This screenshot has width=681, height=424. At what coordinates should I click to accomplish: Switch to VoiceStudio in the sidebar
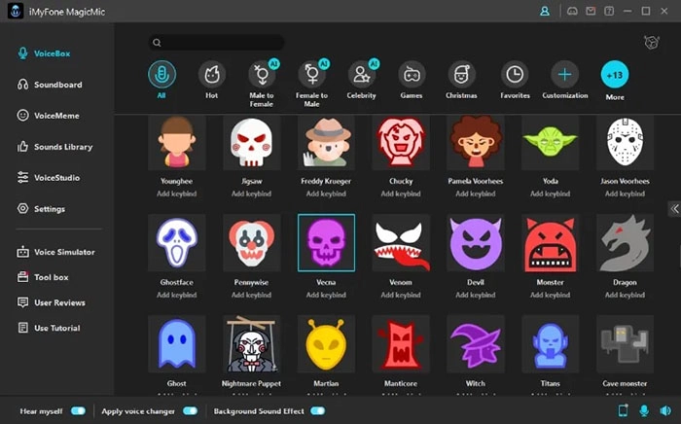[x=56, y=178]
